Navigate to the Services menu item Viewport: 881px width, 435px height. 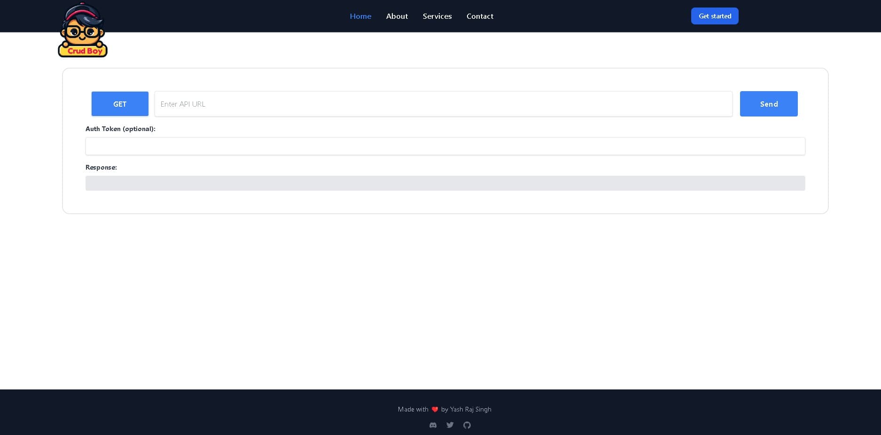[x=437, y=16]
